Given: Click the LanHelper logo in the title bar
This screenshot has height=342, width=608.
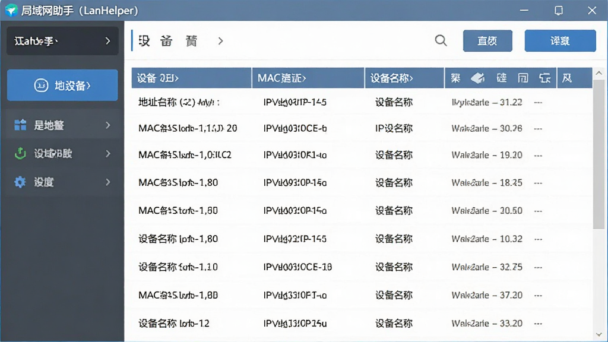Looking at the screenshot, I should [11, 10].
